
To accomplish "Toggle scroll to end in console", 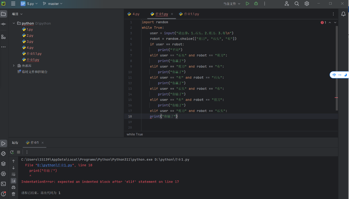I will (13, 181).
